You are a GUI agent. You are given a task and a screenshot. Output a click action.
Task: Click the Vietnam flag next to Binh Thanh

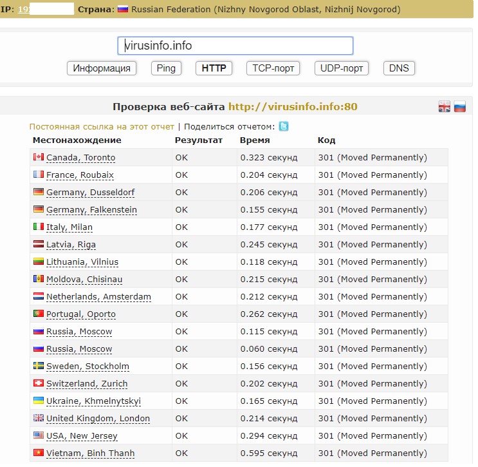pyautogui.click(x=39, y=453)
